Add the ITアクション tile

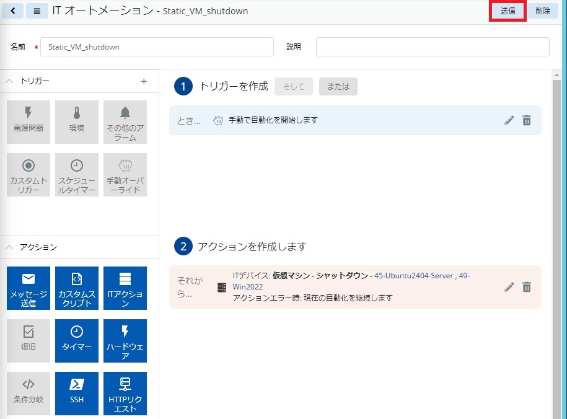(x=125, y=288)
